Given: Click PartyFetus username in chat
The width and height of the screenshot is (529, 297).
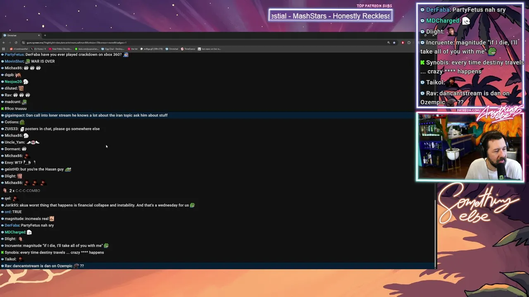Looking at the screenshot, I should click(x=14, y=54).
